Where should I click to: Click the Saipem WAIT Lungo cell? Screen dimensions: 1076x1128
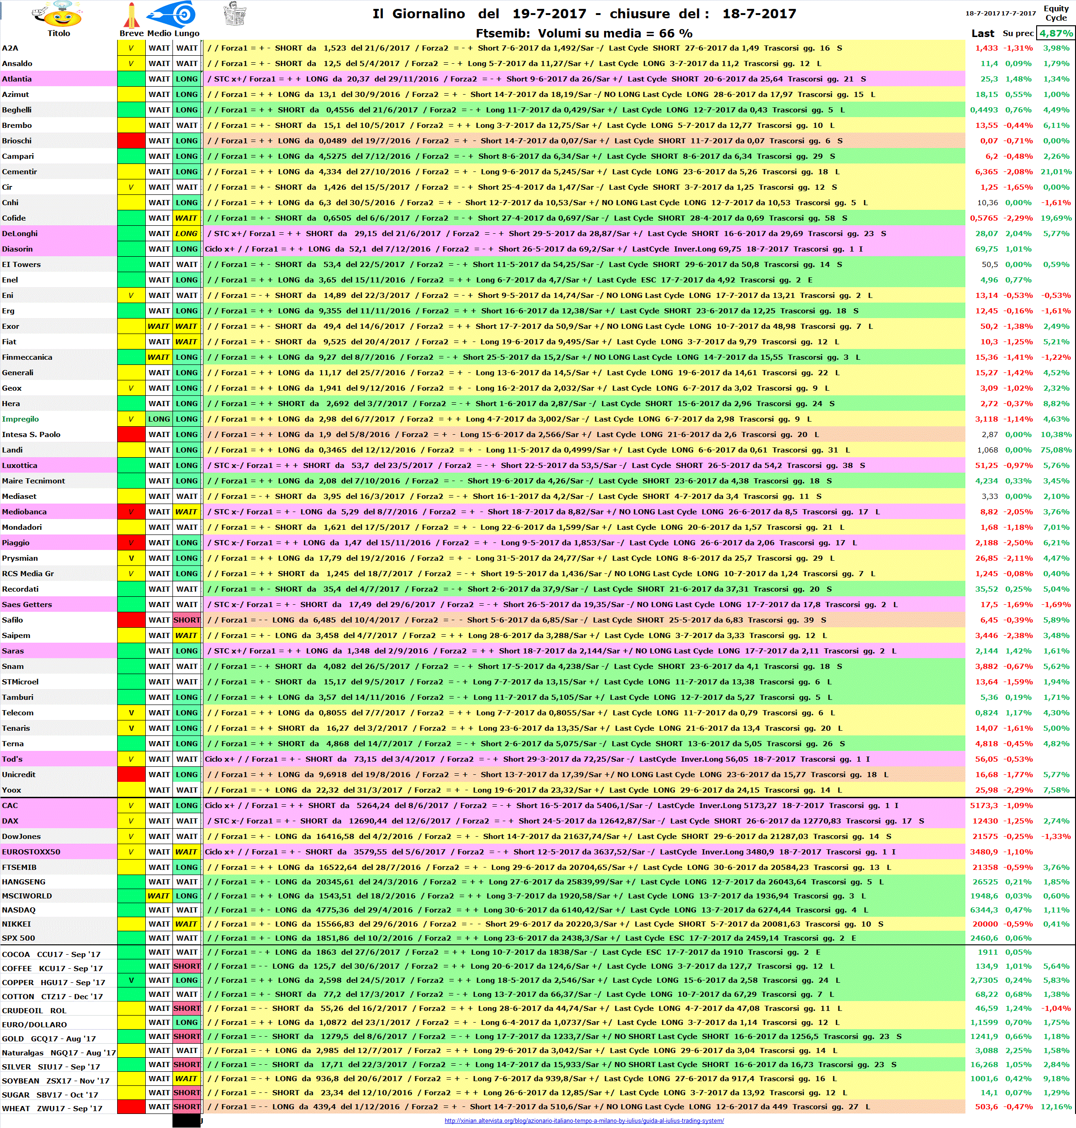pos(187,636)
